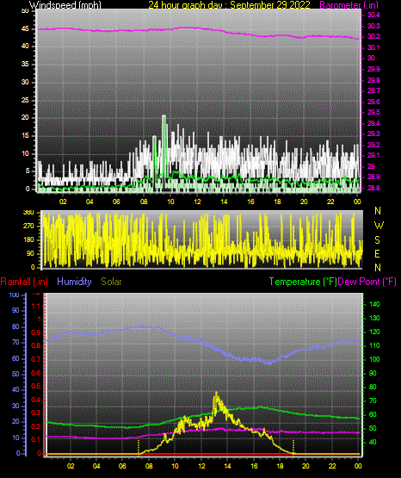The height and width of the screenshot is (478, 401).
Task: Click the 35 mph windspeed axis value
Action: coord(25,65)
